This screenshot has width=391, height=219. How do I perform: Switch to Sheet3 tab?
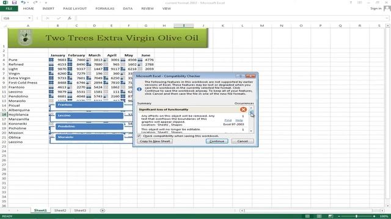80,210
